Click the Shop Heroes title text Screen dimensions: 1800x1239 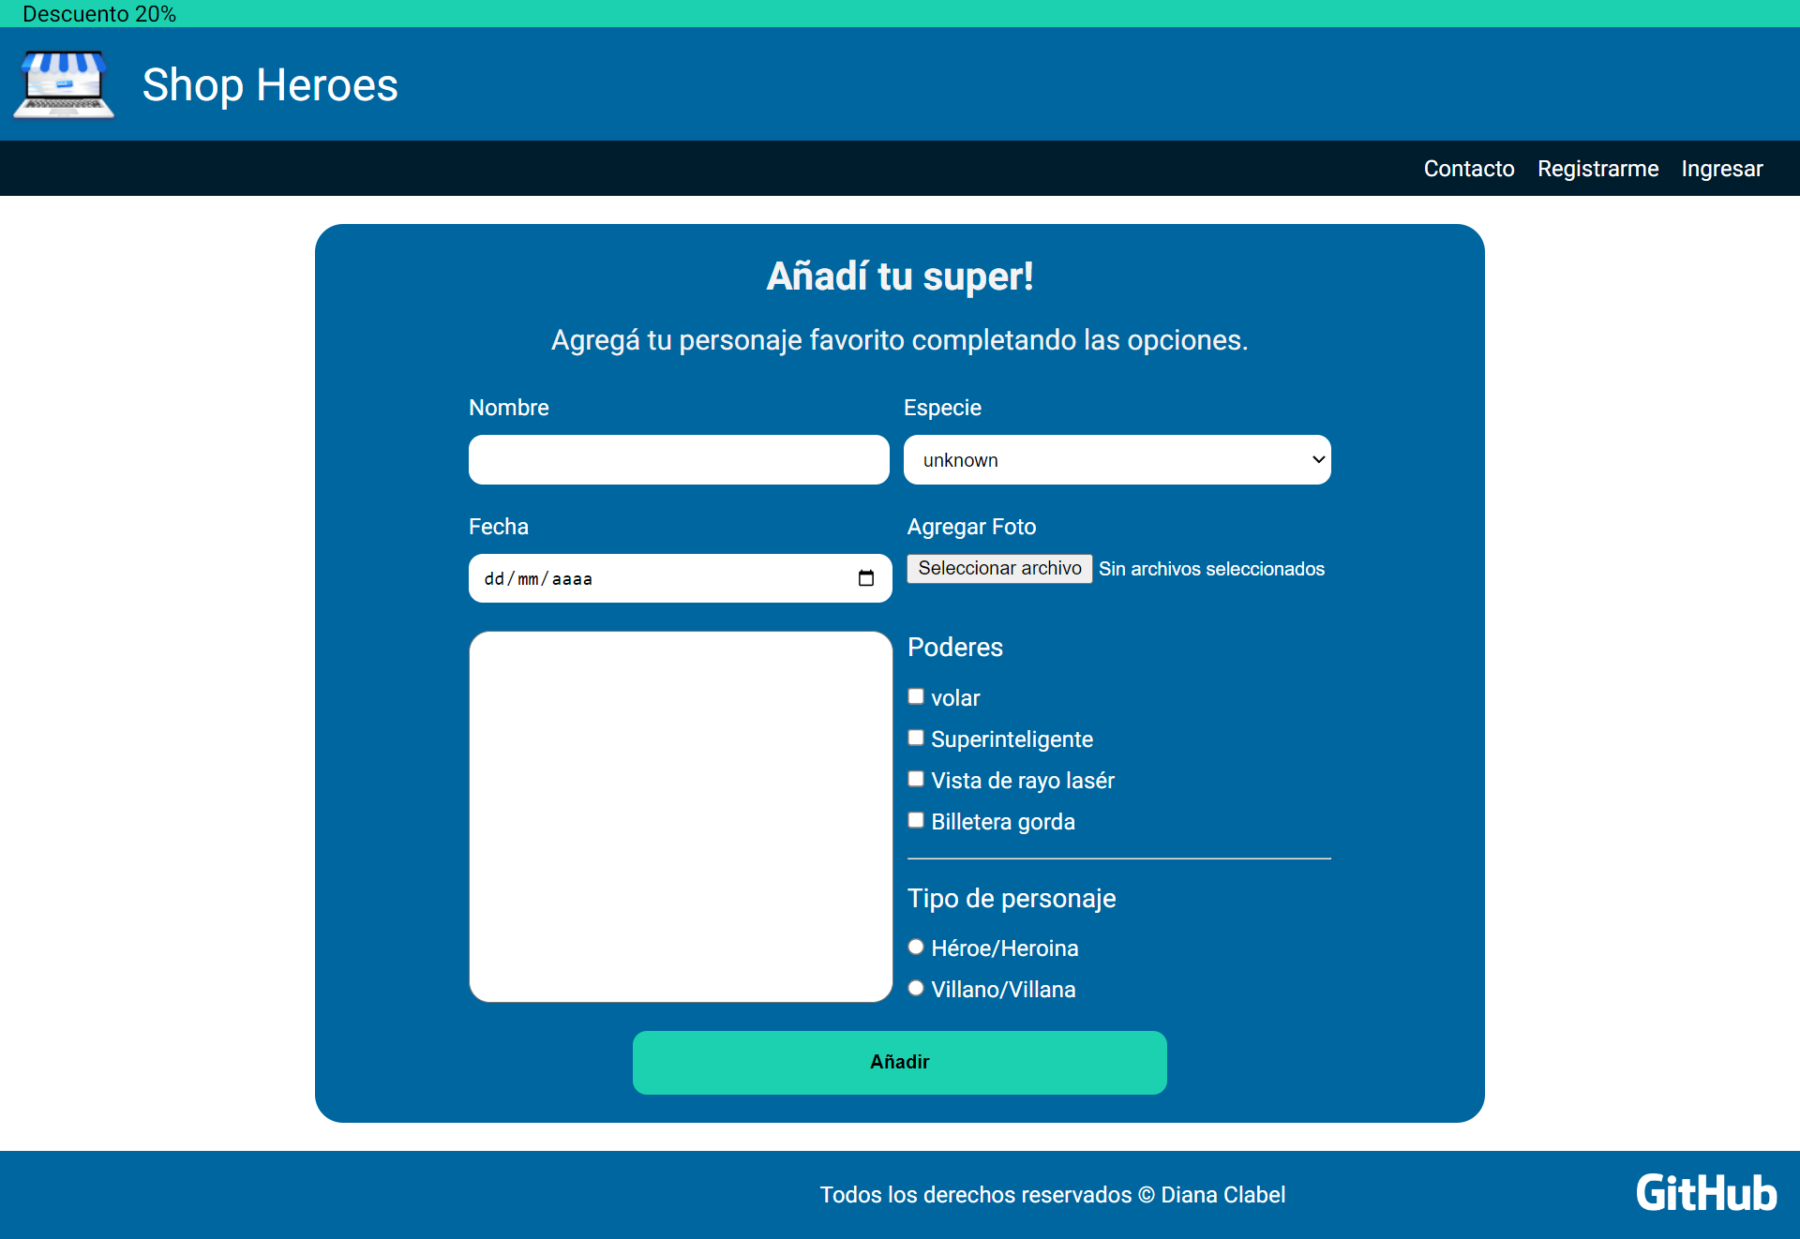[x=270, y=85]
